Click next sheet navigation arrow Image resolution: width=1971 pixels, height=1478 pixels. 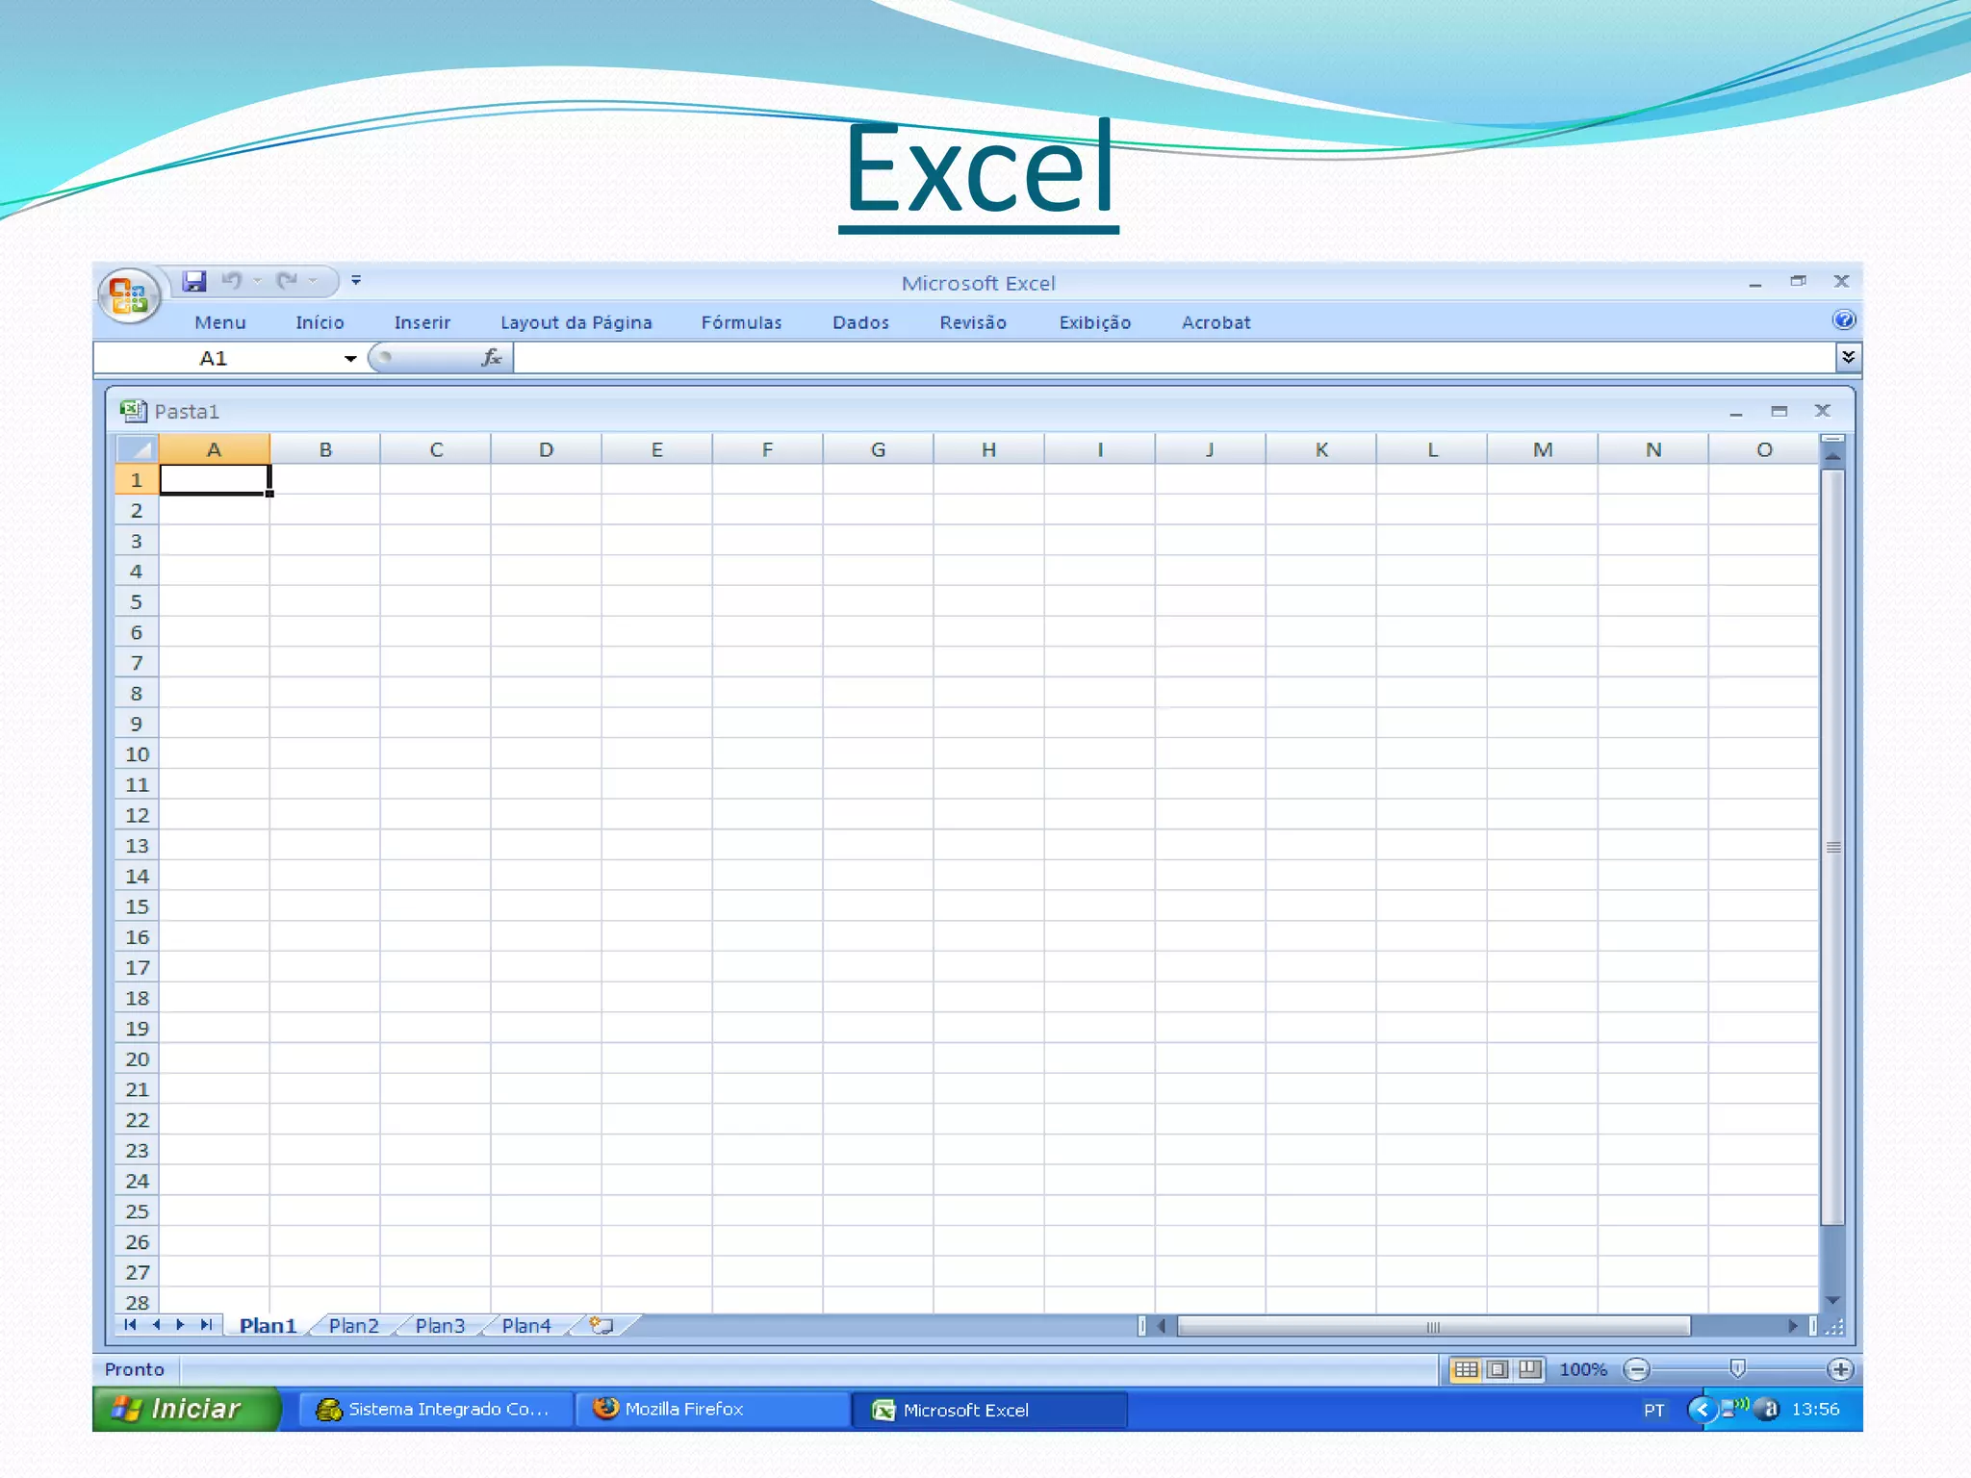tap(180, 1325)
